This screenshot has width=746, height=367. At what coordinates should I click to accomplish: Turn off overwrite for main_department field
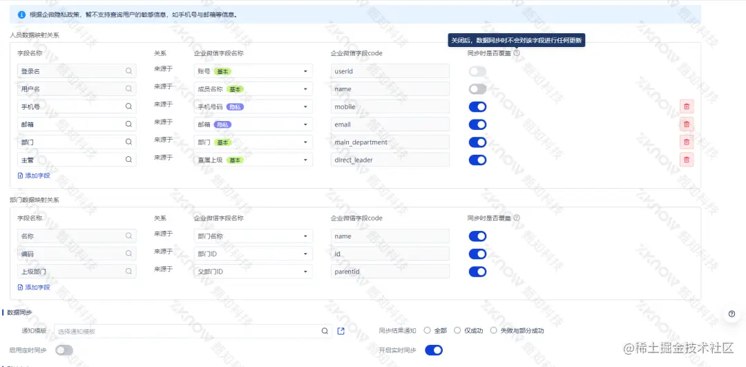point(478,142)
